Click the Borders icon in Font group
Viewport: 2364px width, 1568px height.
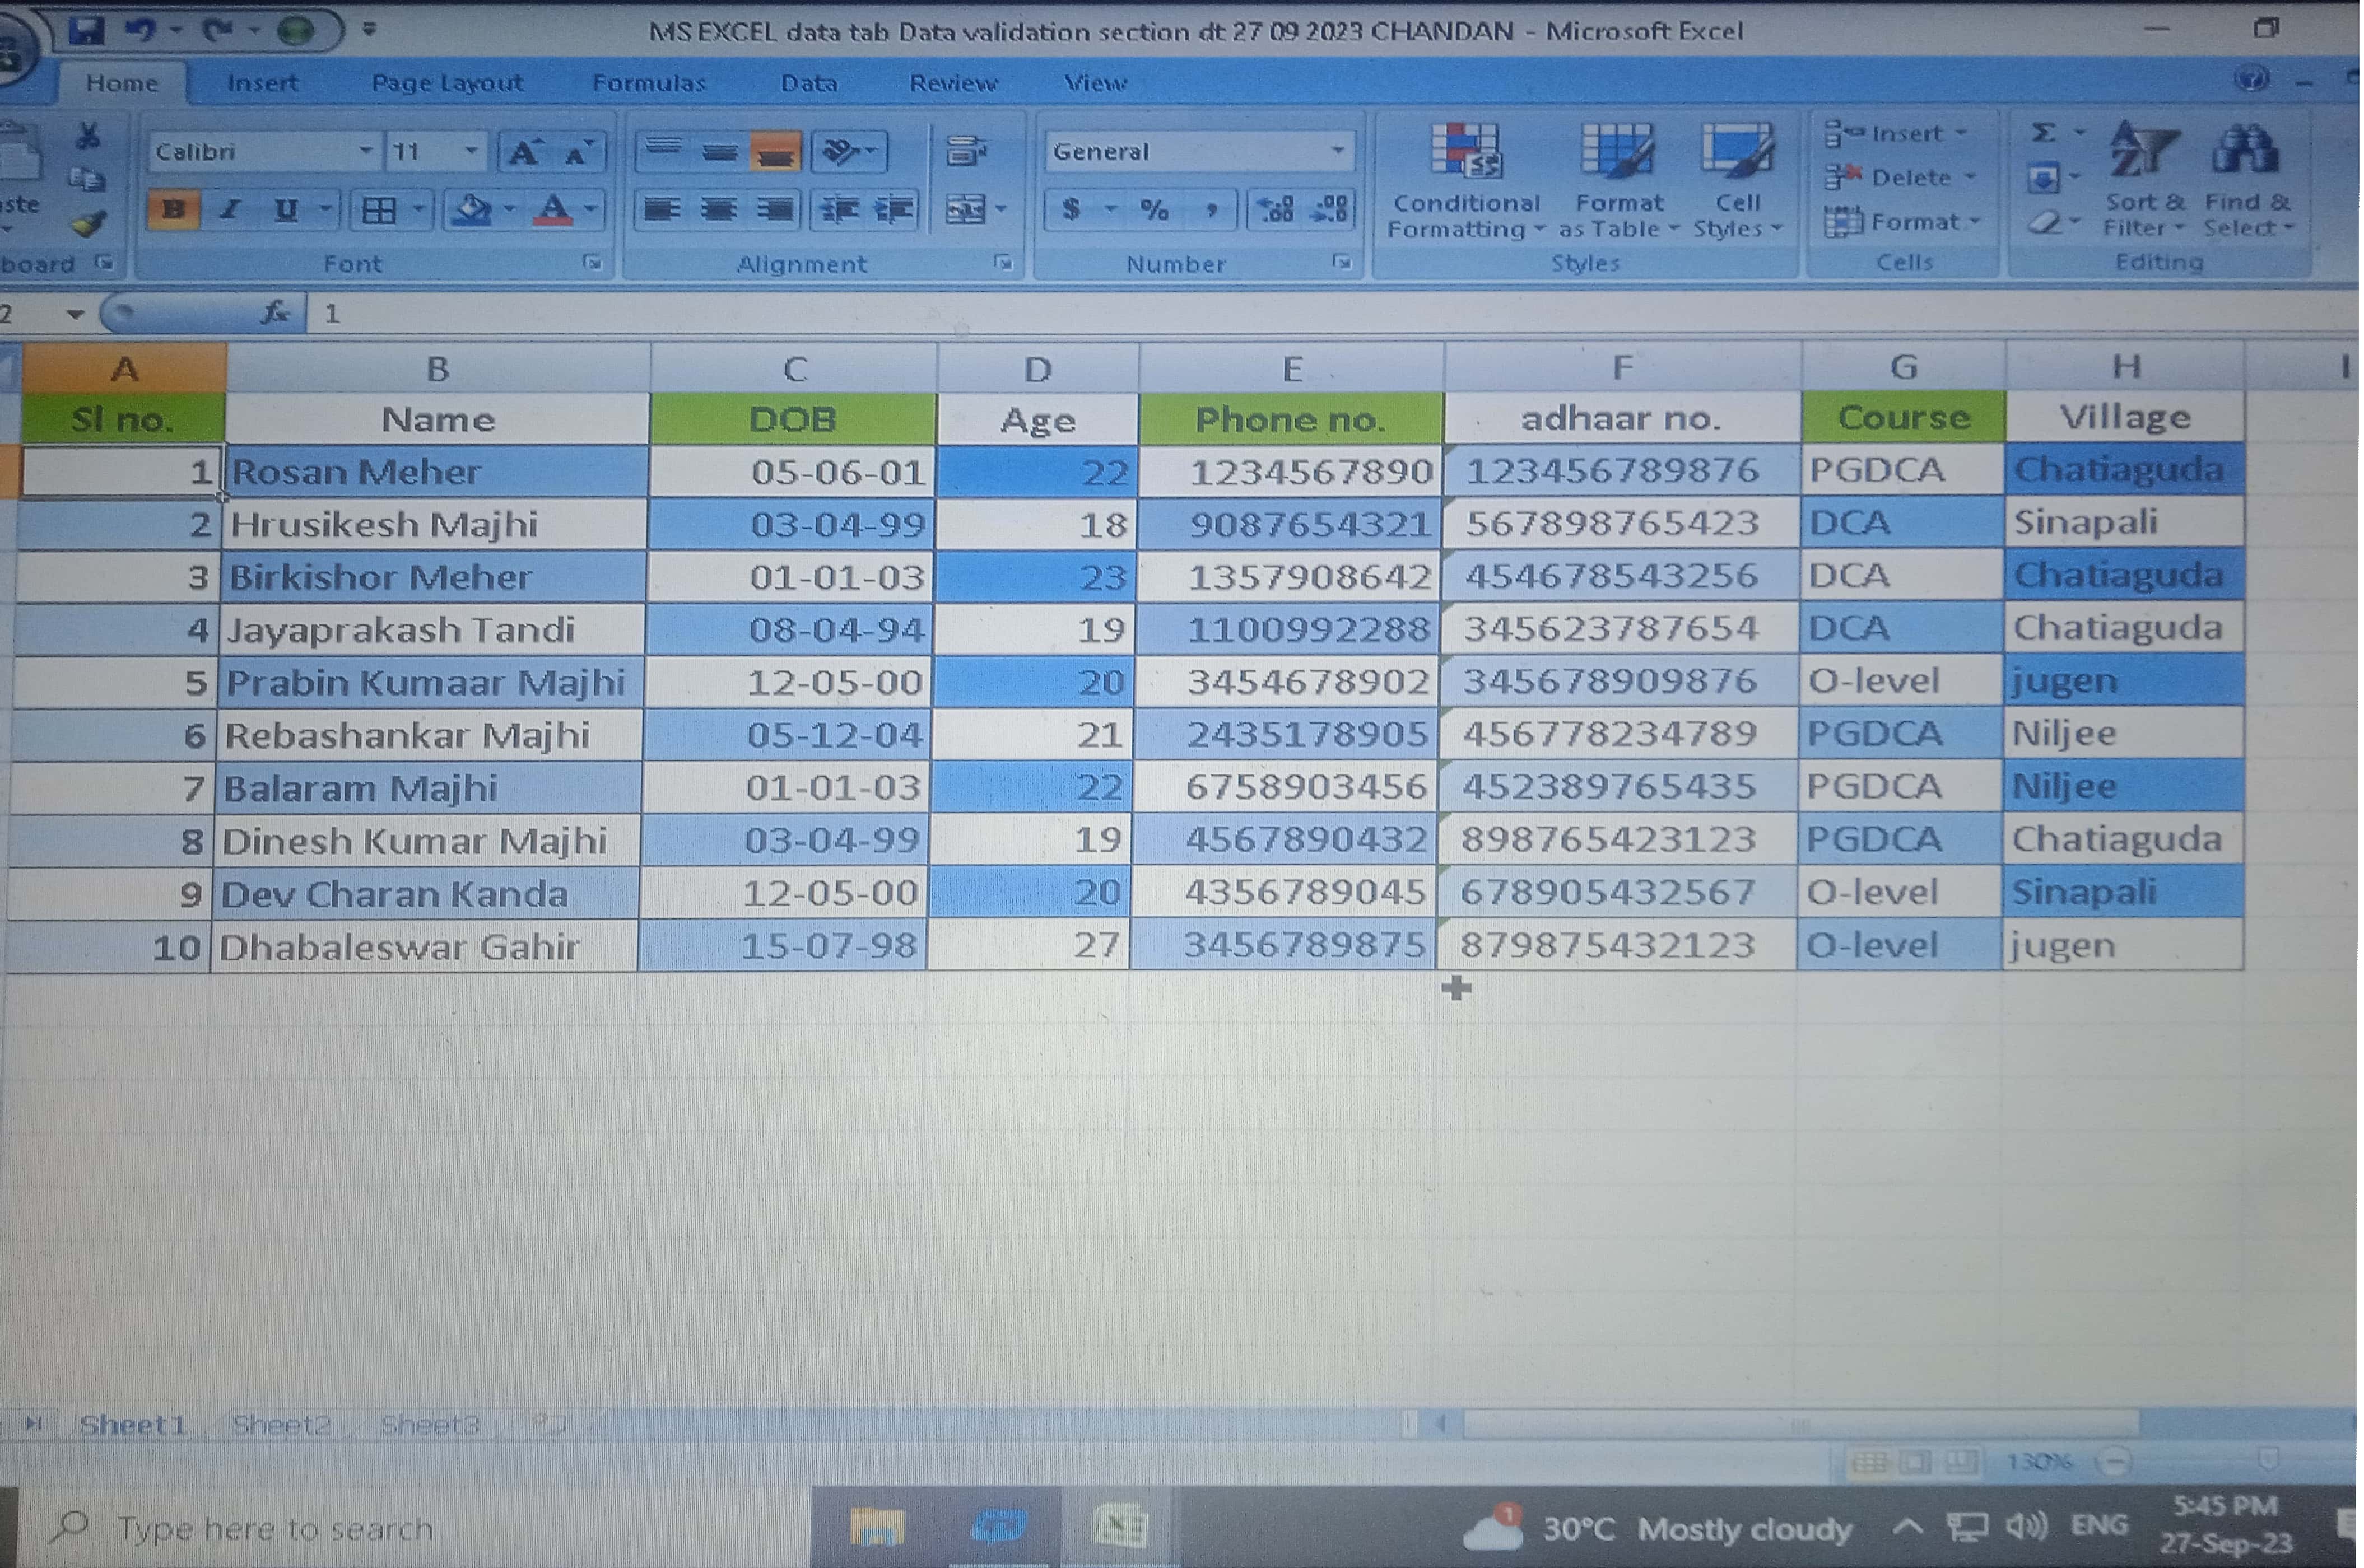pyautogui.click(x=379, y=210)
